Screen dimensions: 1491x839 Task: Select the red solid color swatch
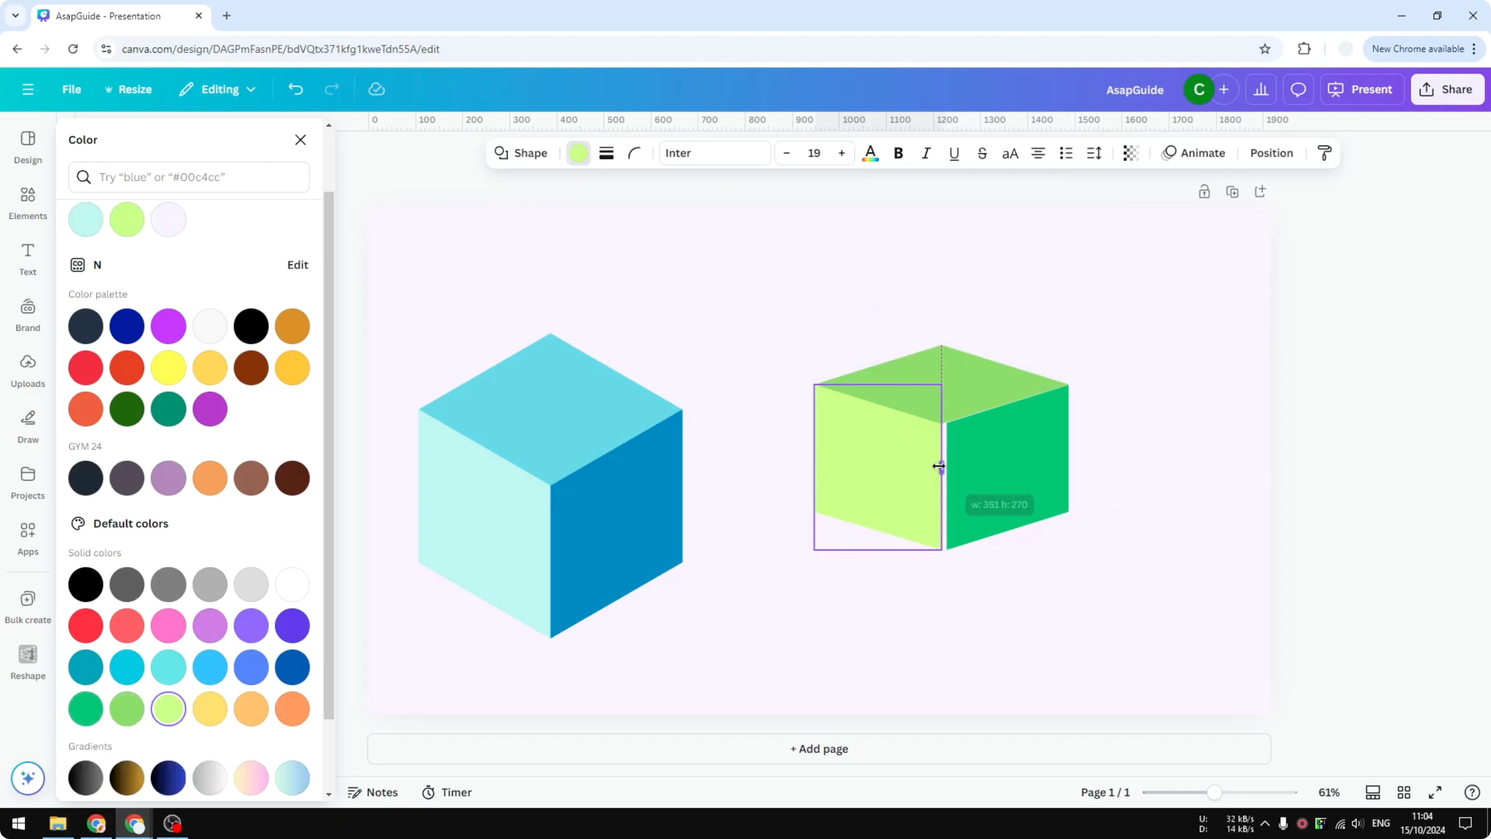pos(85,626)
